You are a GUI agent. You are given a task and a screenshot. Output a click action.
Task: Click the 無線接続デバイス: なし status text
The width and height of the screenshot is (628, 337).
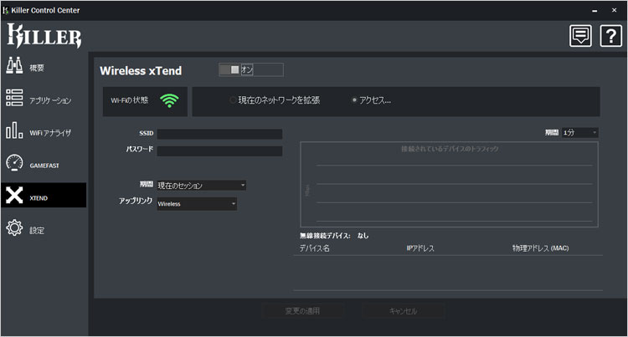[x=334, y=236]
